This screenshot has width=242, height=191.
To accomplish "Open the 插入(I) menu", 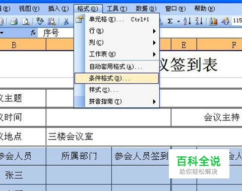I will [58, 9].
